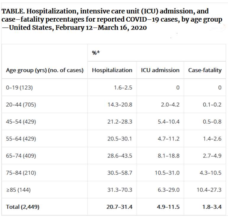Viewport: 228px width, 217px height.
Task: Click the table title text
Action: [x=112, y=20]
